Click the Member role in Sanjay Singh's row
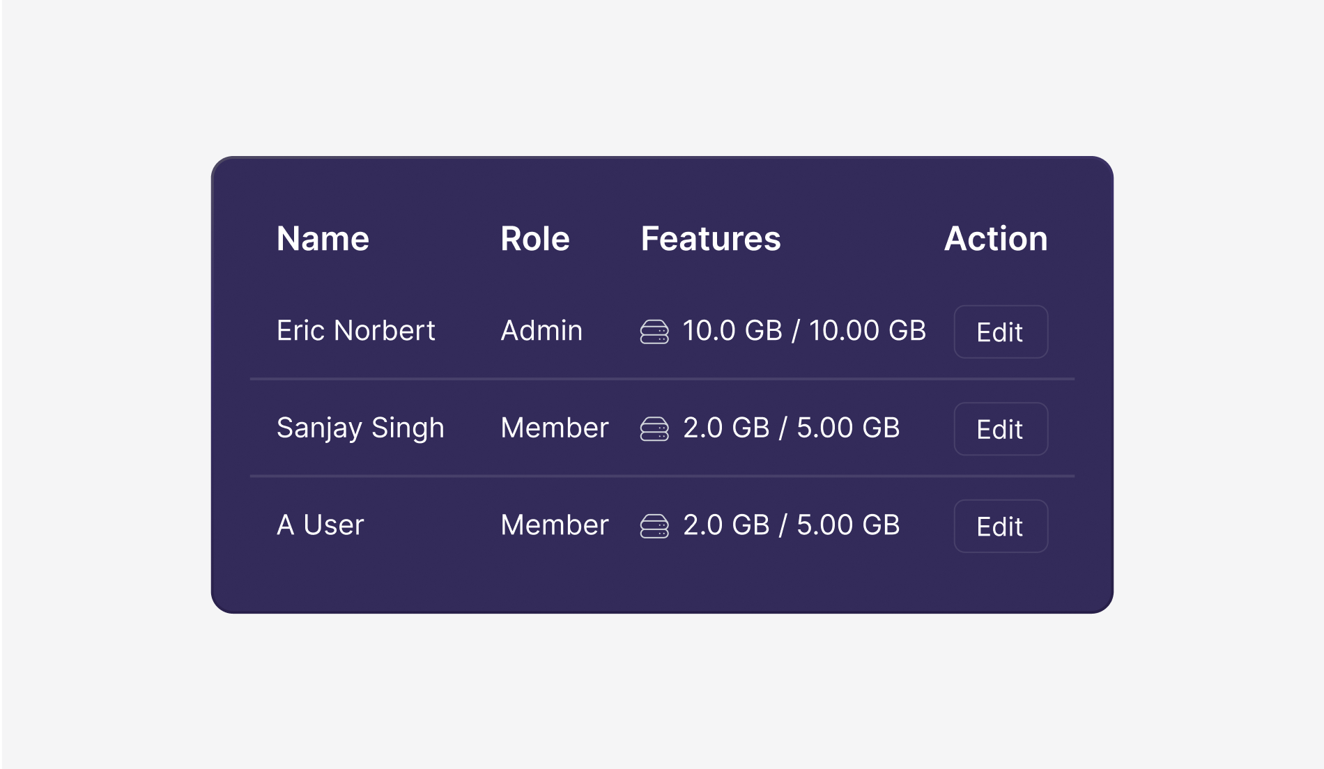The height and width of the screenshot is (769, 1324). pyautogui.click(x=554, y=428)
